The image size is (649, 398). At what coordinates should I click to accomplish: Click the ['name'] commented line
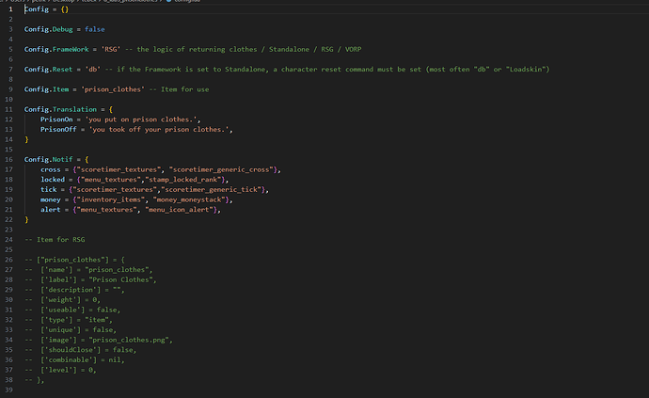tap(88, 270)
